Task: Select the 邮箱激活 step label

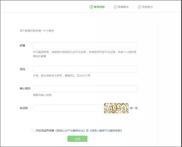Action: pyautogui.click(x=123, y=7)
